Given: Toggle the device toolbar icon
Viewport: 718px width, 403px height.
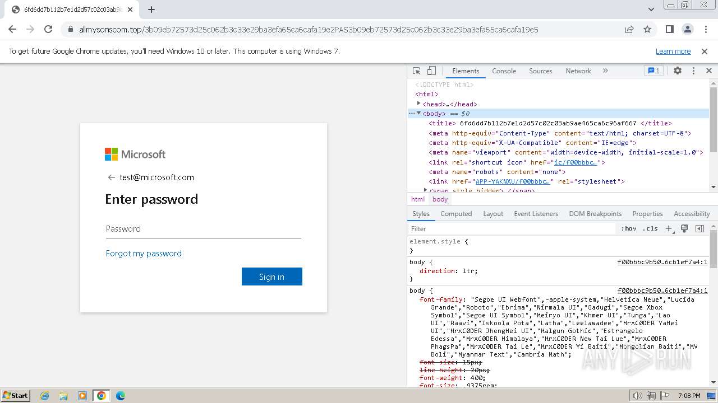Looking at the screenshot, I should 431,71.
